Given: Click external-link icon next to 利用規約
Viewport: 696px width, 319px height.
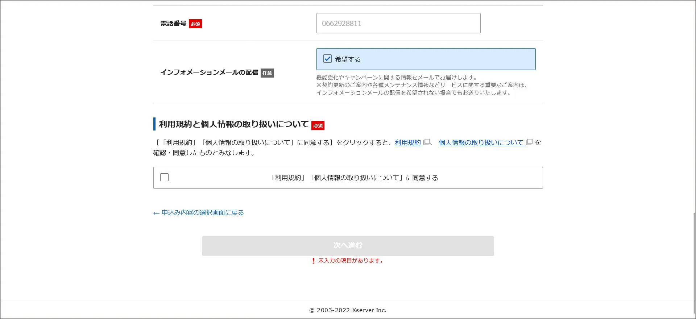Looking at the screenshot, I should [427, 142].
